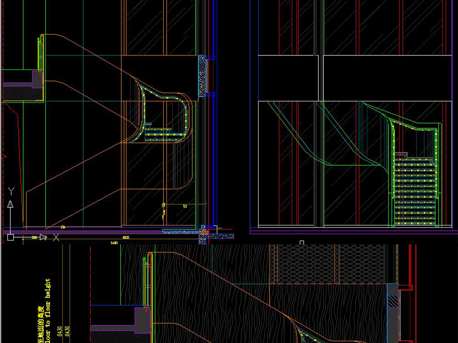Viewport: 458px width, 343px height.
Task: Click the small white pickbox square between views
Action: coord(302,243)
